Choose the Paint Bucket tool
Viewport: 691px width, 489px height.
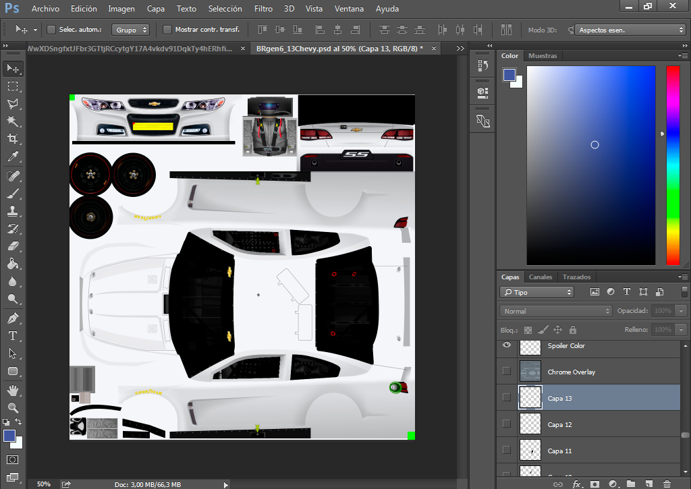tap(13, 264)
